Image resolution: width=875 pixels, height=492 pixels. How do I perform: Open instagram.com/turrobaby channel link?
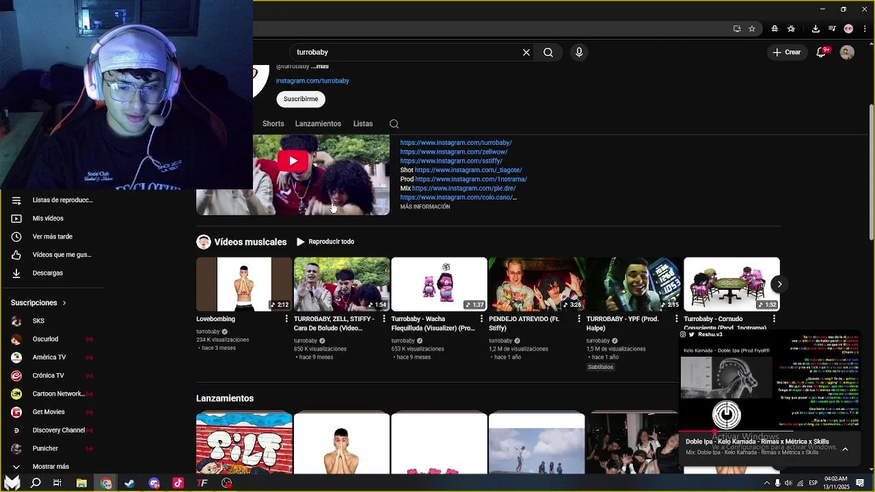coord(312,81)
